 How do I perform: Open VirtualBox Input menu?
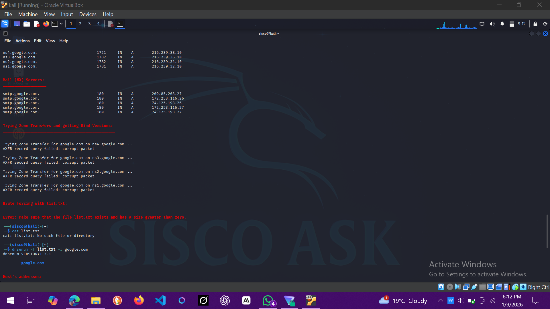point(67,14)
